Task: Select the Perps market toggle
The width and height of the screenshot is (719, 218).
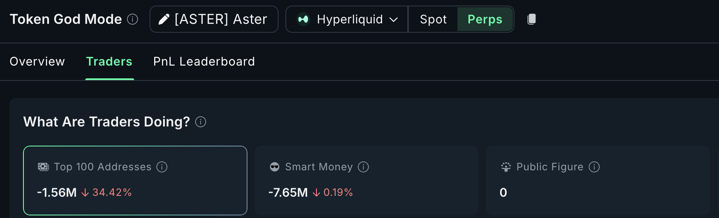Action: pyautogui.click(x=485, y=19)
